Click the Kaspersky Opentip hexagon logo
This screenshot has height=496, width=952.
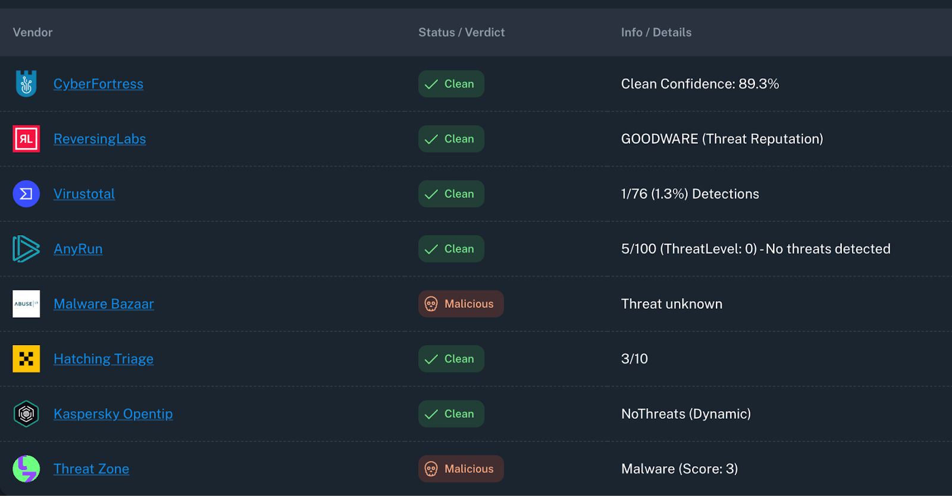(26, 414)
